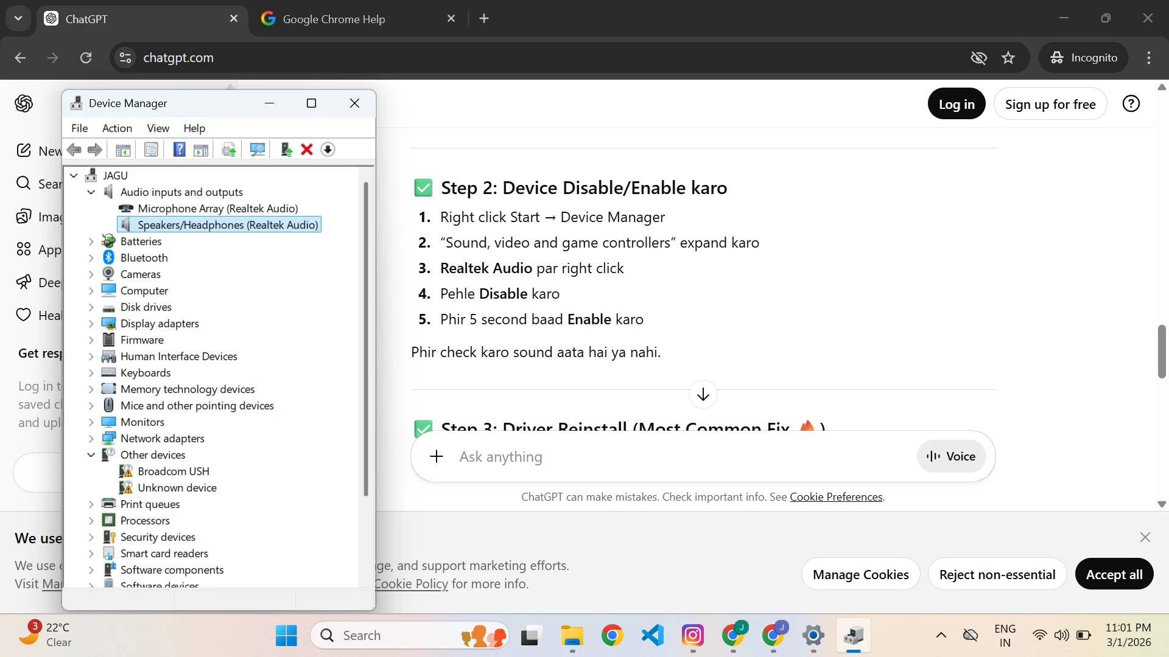Bookmark page with the star icon

[x=1008, y=58]
